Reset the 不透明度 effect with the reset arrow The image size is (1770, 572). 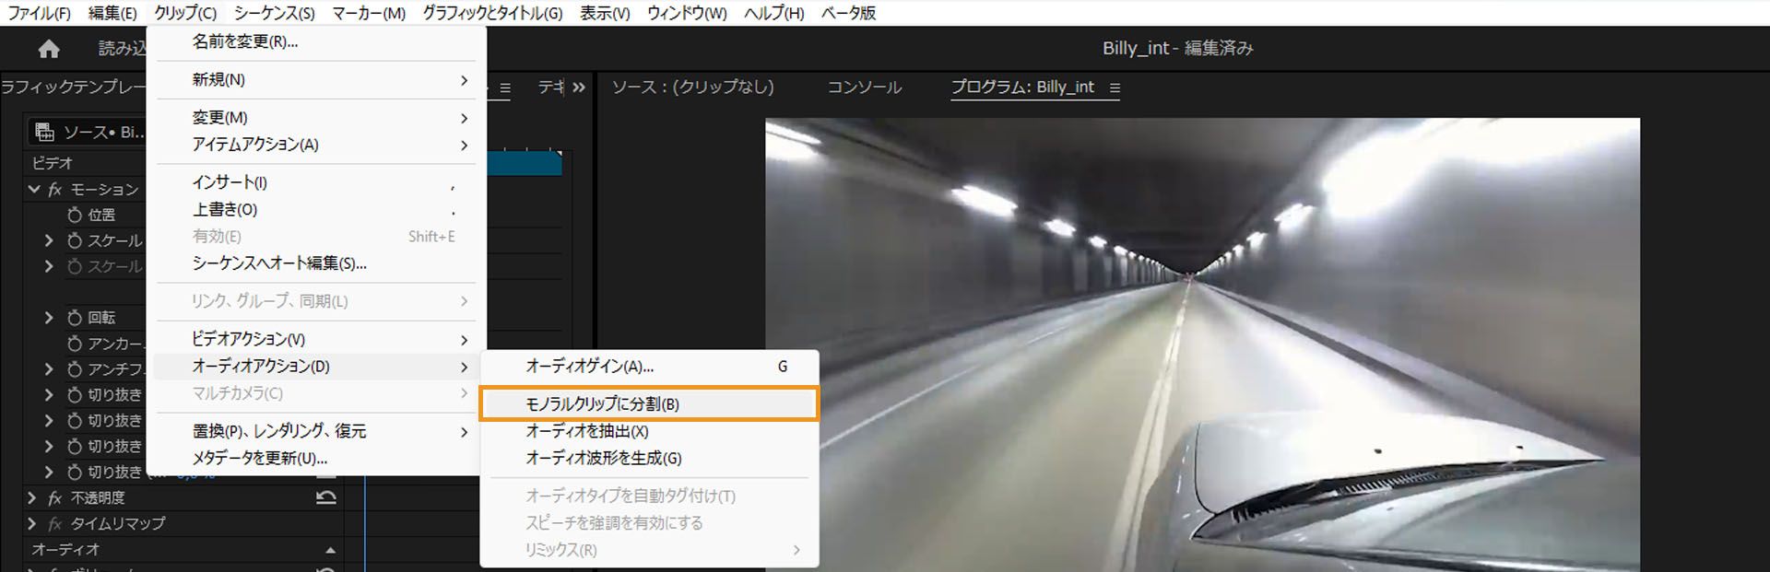326,498
